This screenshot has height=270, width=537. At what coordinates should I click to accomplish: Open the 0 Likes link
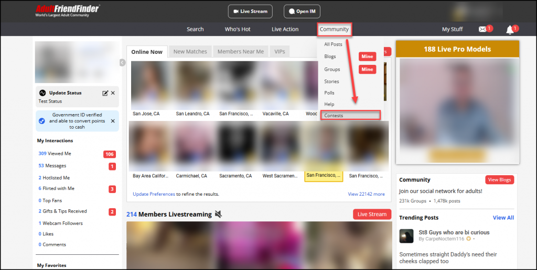click(46, 234)
